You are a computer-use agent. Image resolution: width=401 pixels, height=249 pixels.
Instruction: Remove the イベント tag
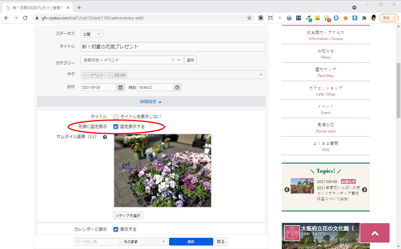85,75
